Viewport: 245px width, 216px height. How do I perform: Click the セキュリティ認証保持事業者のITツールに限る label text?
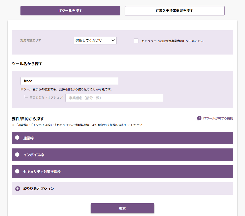coord(172,41)
